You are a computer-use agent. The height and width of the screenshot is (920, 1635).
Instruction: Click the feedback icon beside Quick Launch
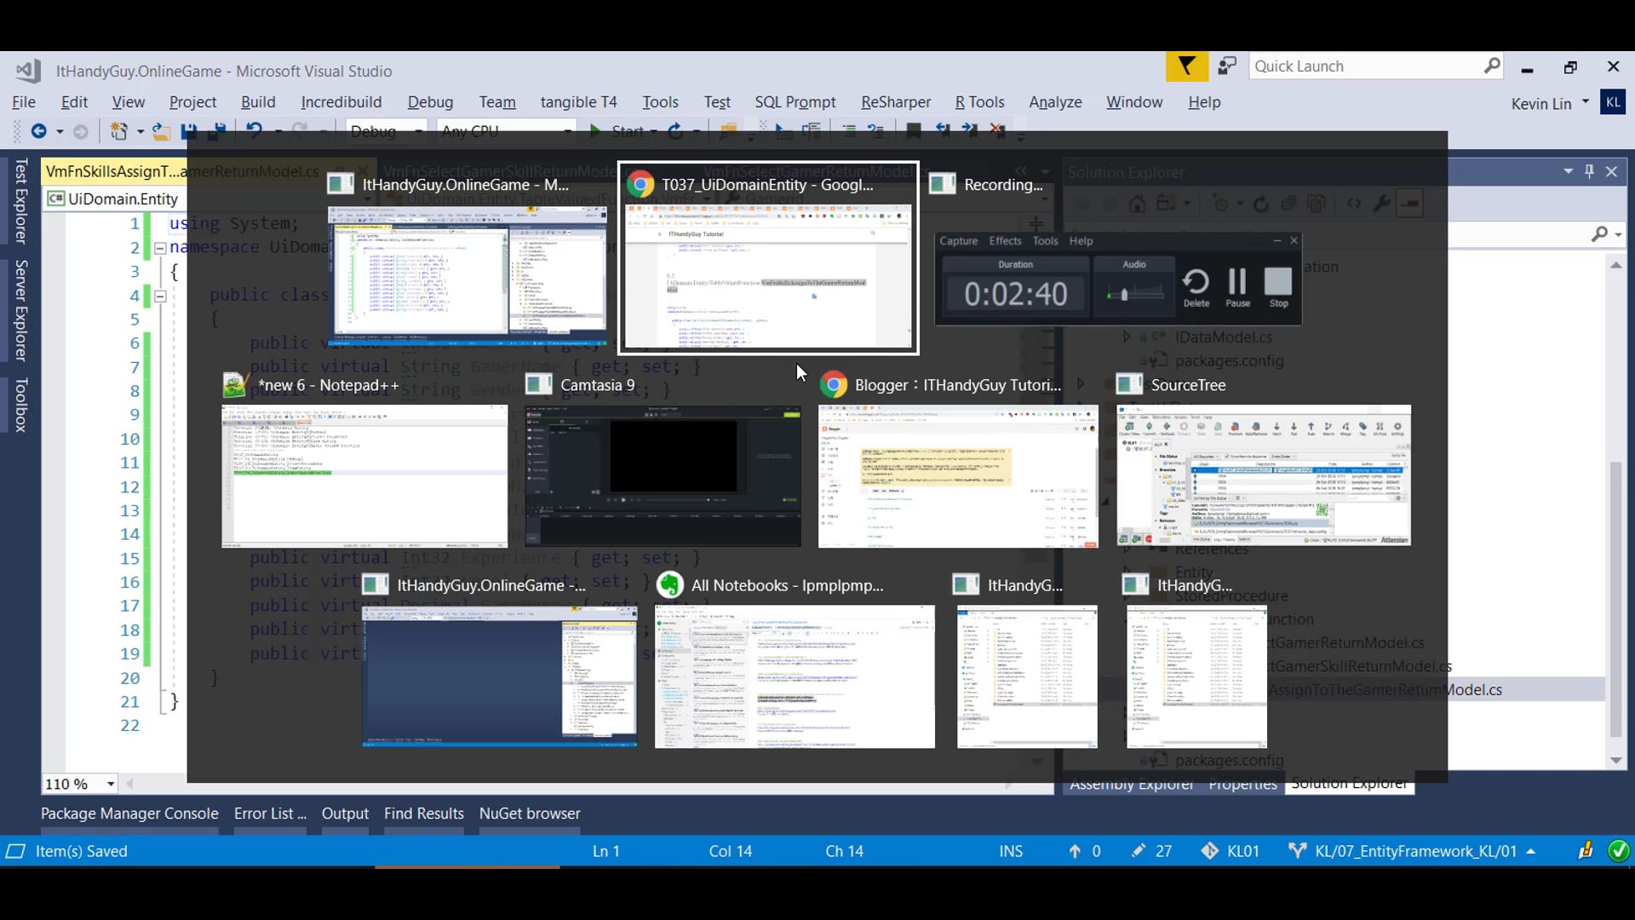coord(1227,66)
